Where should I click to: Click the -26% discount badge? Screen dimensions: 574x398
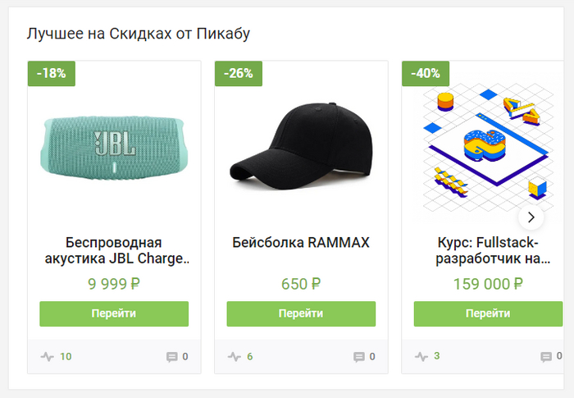(239, 73)
